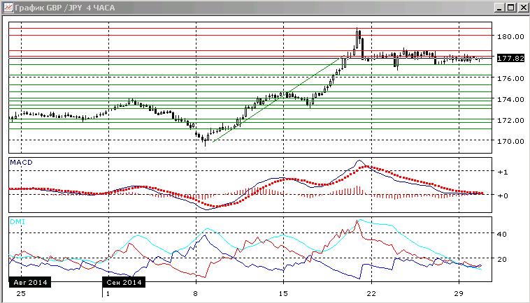The image size is (530, 303).
Task: Click date label 22 on time axis
Action: 371,293
